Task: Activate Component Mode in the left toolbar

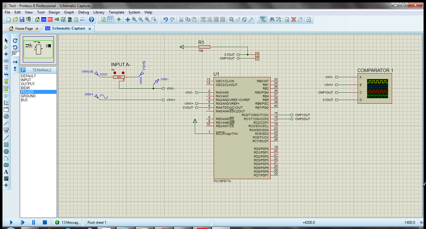Action: point(6,47)
